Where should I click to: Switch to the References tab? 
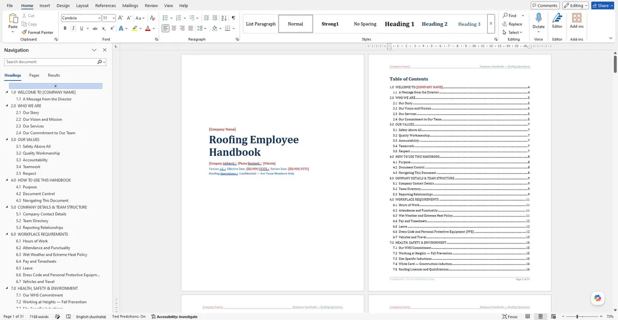pyautogui.click(x=106, y=6)
